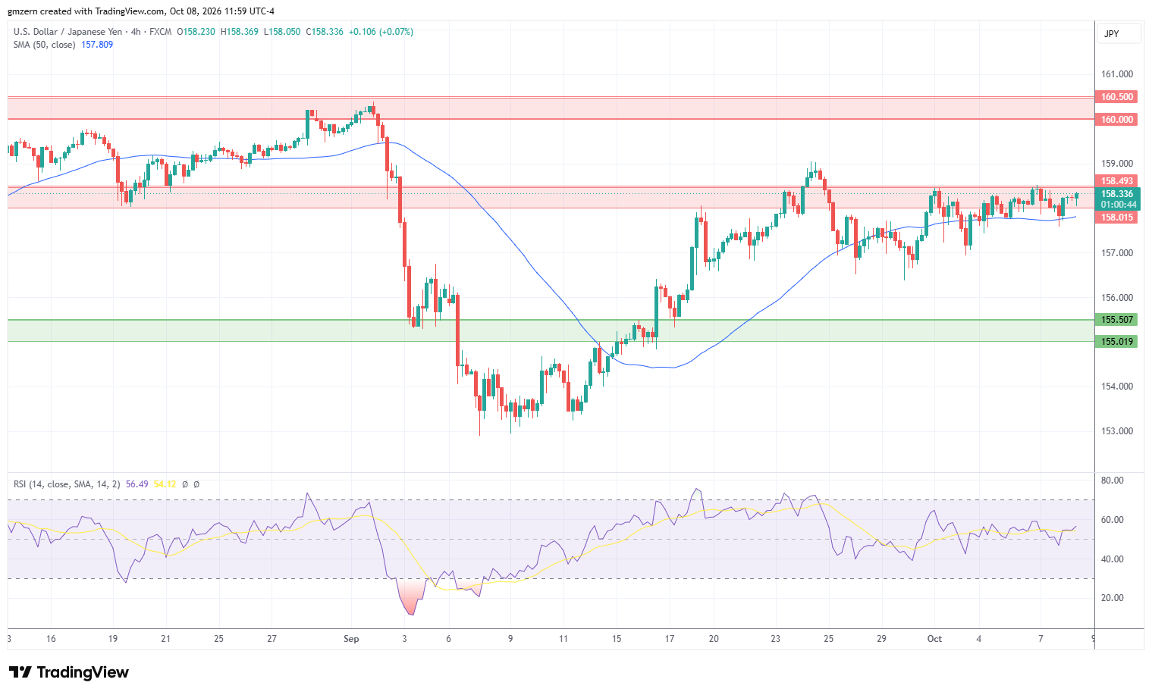The height and width of the screenshot is (695, 1152).
Task: Click the 160.000 price label
Action: tap(1116, 120)
